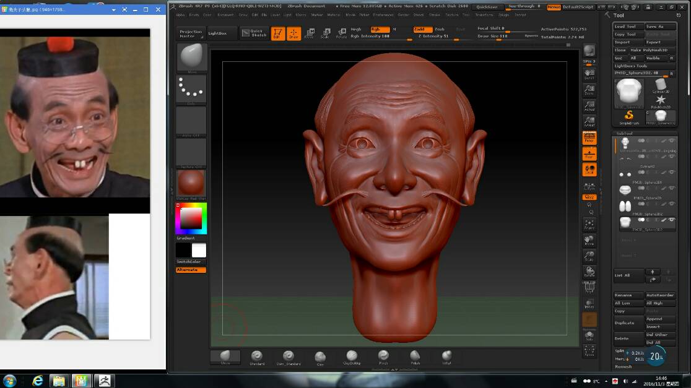Click the Frame icon in right shelf
Viewport: 691px width, 388px height.
[589, 225]
